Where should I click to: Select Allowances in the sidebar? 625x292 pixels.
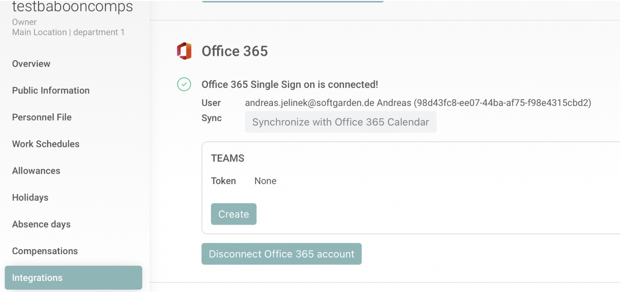[36, 171]
